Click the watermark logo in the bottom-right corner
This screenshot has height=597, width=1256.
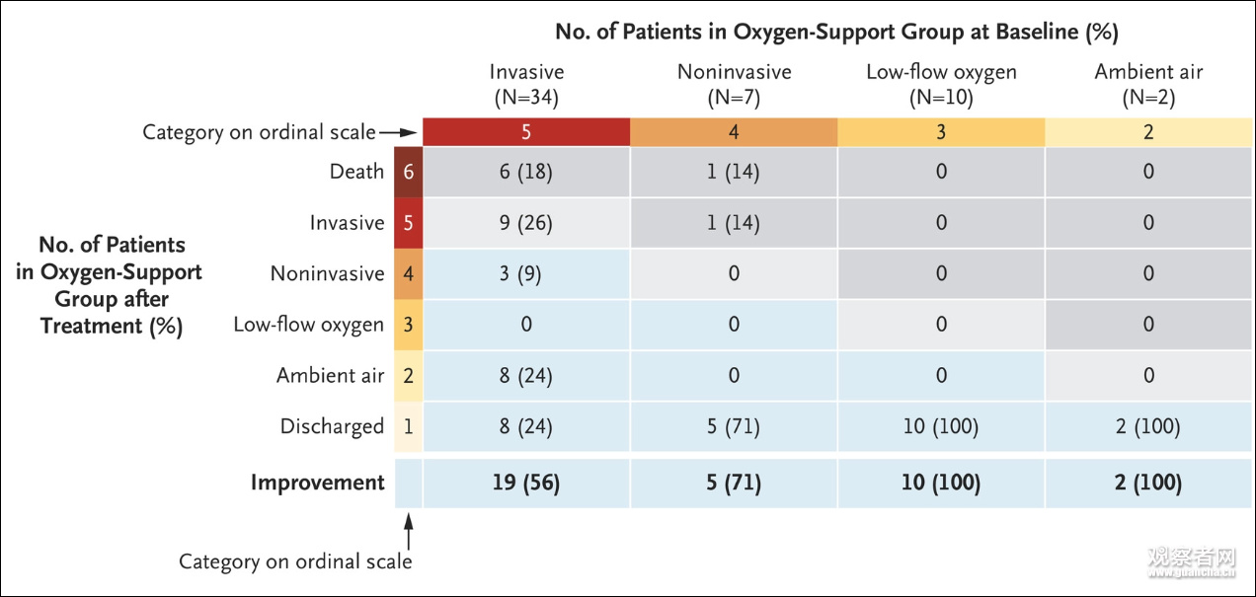point(1192,561)
